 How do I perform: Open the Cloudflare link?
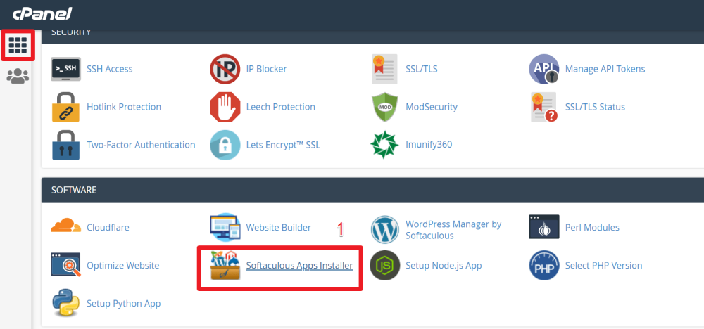[x=108, y=228]
